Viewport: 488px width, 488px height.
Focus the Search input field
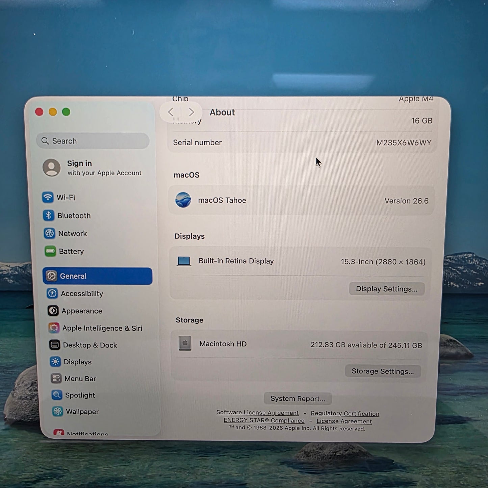93,141
